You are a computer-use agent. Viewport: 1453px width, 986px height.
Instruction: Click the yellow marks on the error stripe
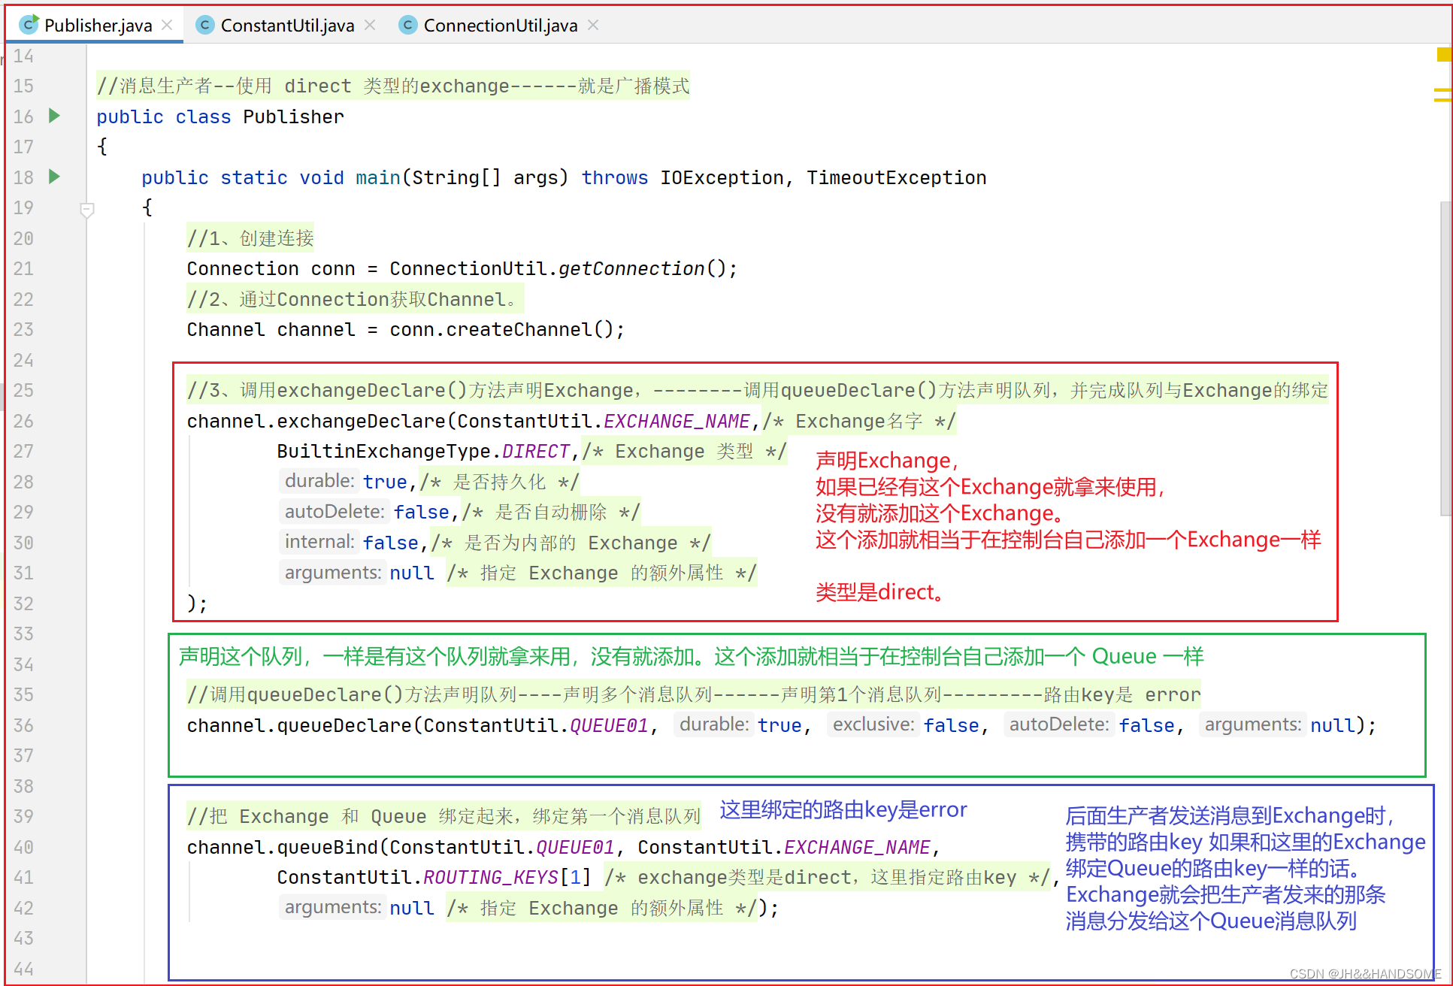[1442, 95]
